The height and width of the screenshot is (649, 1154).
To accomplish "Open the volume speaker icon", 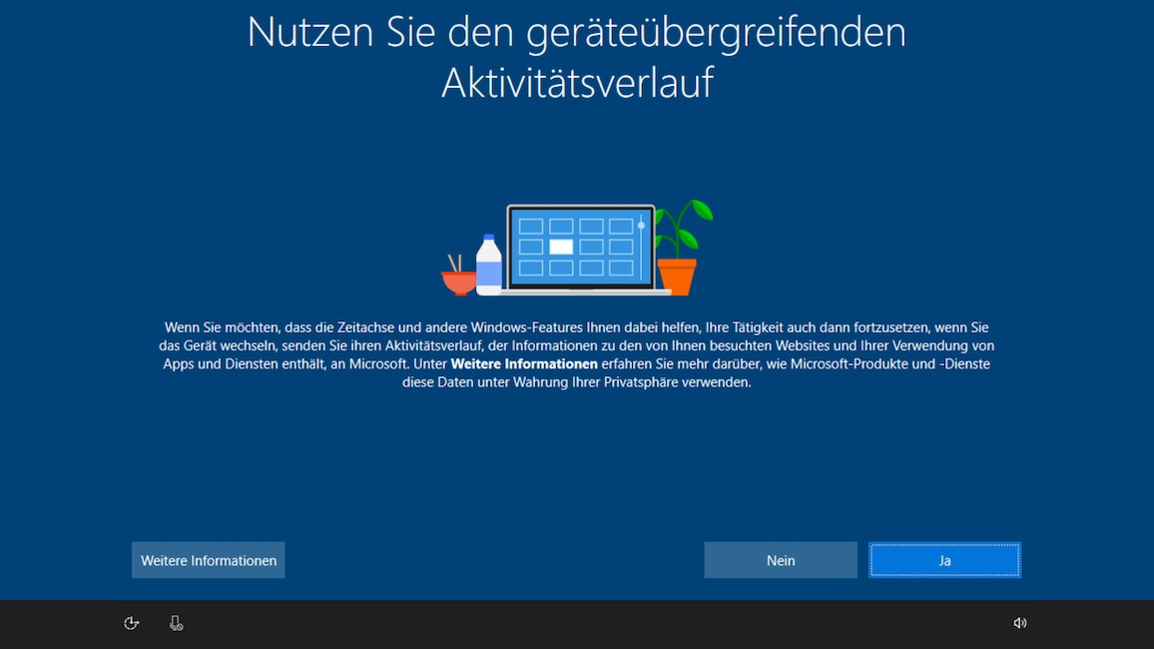I will click(1019, 623).
